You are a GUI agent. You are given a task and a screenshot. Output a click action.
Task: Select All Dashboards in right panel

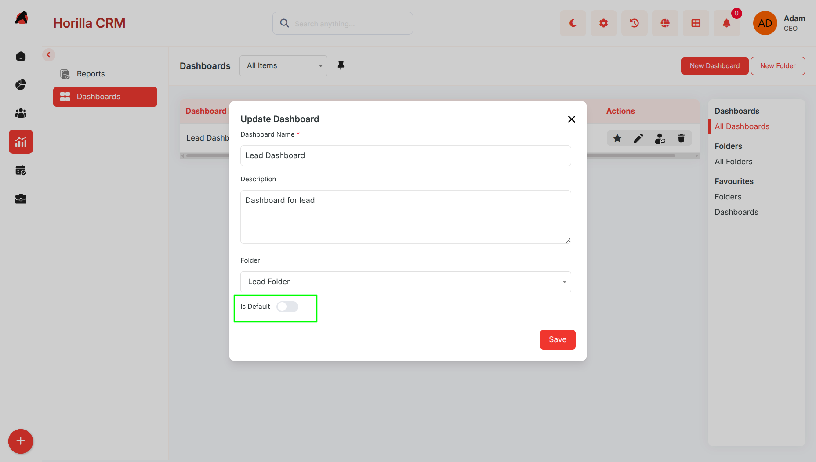click(x=742, y=126)
